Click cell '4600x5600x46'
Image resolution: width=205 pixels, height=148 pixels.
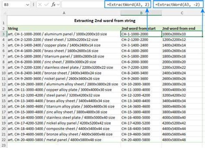182,134
